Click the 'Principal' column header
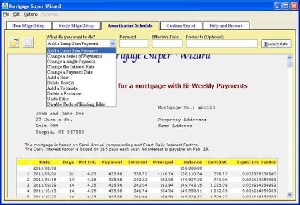The width and height of the screenshot is (300, 205). 163,162
